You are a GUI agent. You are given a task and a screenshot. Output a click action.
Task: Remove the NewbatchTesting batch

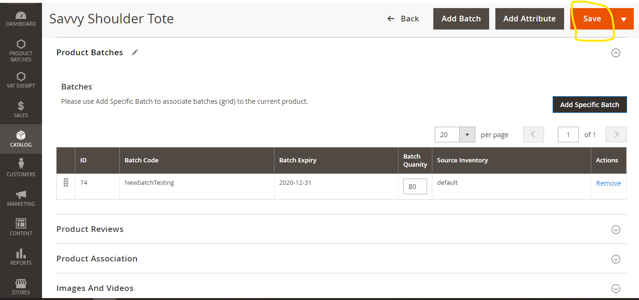pyautogui.click(x=608, y=183)
